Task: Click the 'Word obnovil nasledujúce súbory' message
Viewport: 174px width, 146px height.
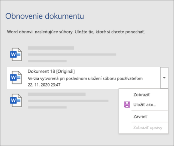Action: (40, 32)
